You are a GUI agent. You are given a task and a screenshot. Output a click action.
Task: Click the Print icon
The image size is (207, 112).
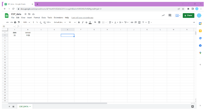pos(15,22)
